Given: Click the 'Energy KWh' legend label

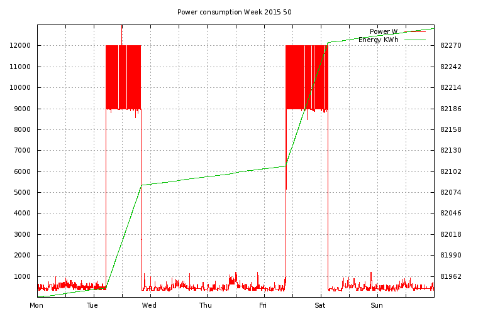Looking at the screenshot, I should pyautogui.click(x=378, y=40).
